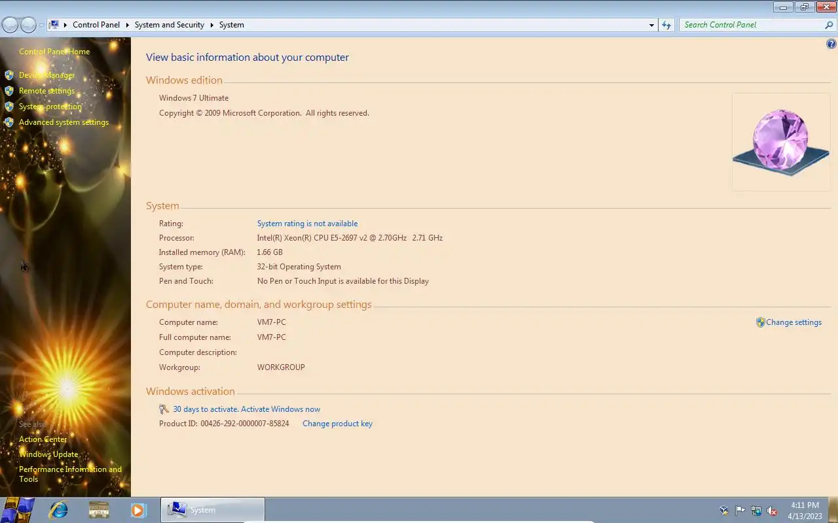Image resolution: width=838 pixels, height=523 pixels.
Task: Click the computer icon in address bar
Action: coord(54,25)
